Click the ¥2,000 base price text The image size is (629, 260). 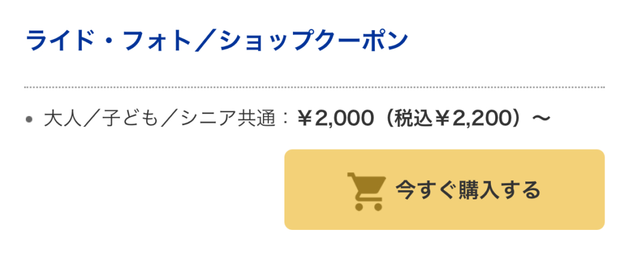click(335, 118)
